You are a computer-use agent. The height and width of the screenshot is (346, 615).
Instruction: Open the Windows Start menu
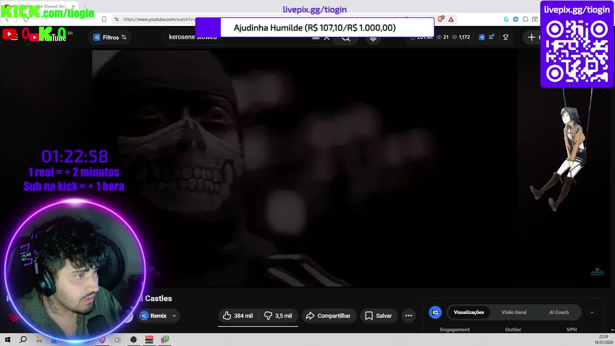tap(8, 339)
